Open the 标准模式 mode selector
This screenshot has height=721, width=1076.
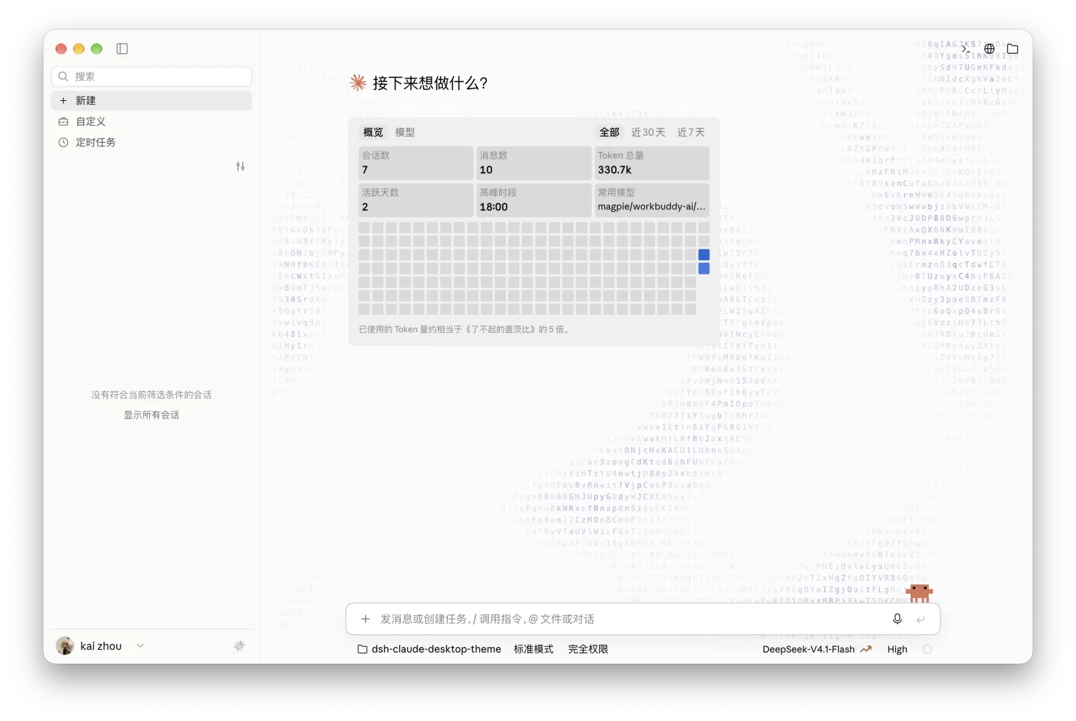(x=533, y=649)
